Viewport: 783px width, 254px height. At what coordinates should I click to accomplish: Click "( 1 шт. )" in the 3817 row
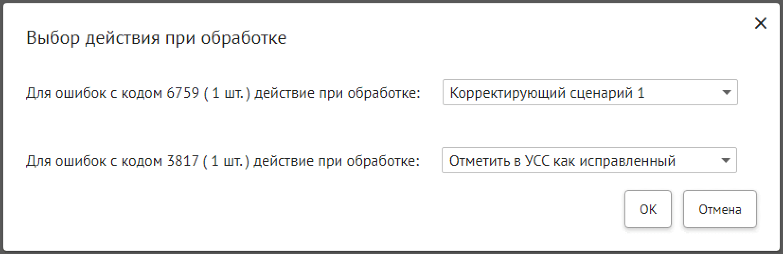click(226, 161)
